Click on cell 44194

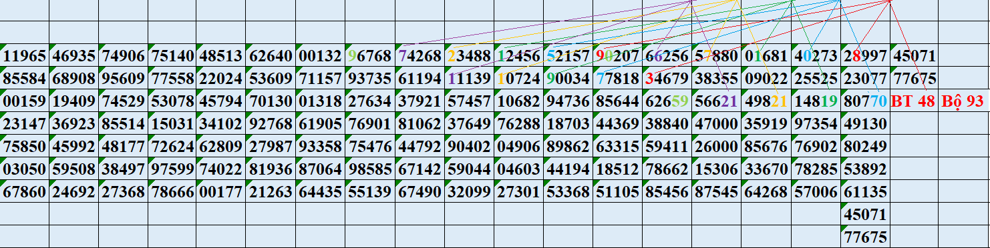click(568, 169)
